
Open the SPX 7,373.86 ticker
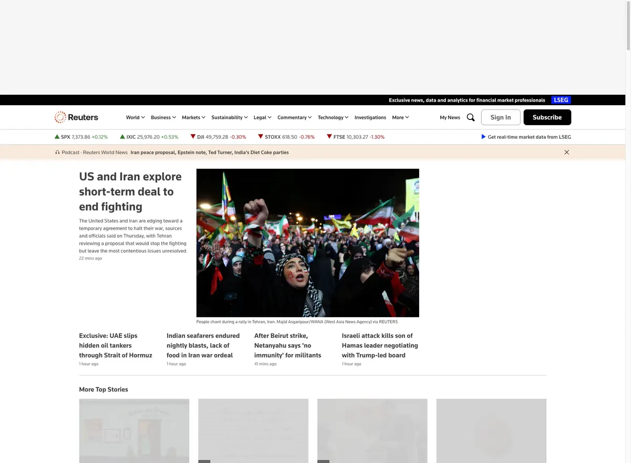81,137
